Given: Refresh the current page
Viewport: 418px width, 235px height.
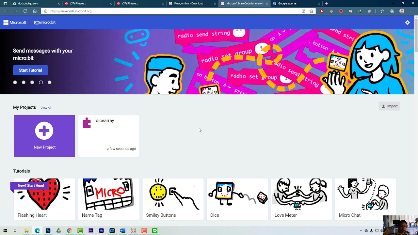Looking at the screenshot, I should pyautogui.click(x=25, y=11).
